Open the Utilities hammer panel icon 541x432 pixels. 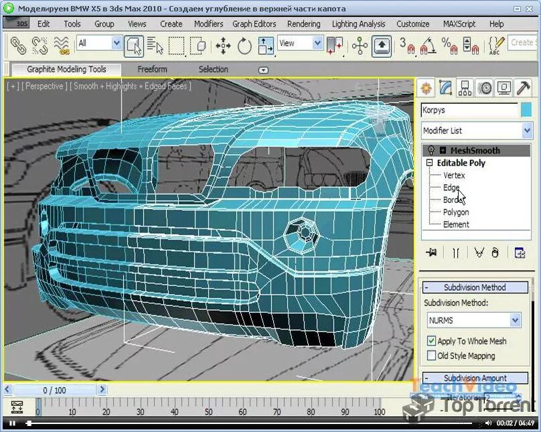[523, 88]
